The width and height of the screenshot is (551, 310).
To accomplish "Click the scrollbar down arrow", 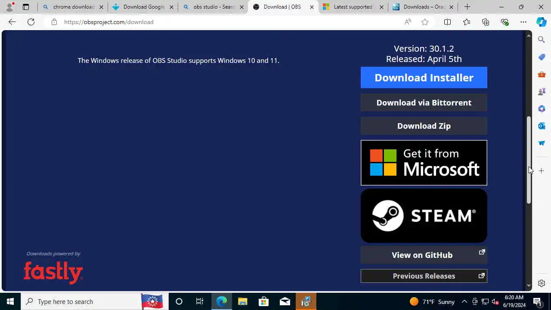I will click(529, 286).
